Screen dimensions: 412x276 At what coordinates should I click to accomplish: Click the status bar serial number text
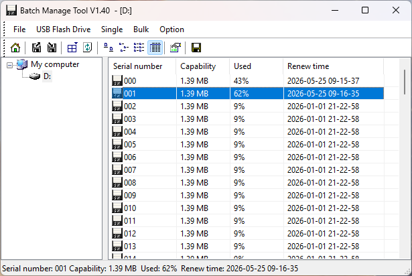[x=34, y=269]
